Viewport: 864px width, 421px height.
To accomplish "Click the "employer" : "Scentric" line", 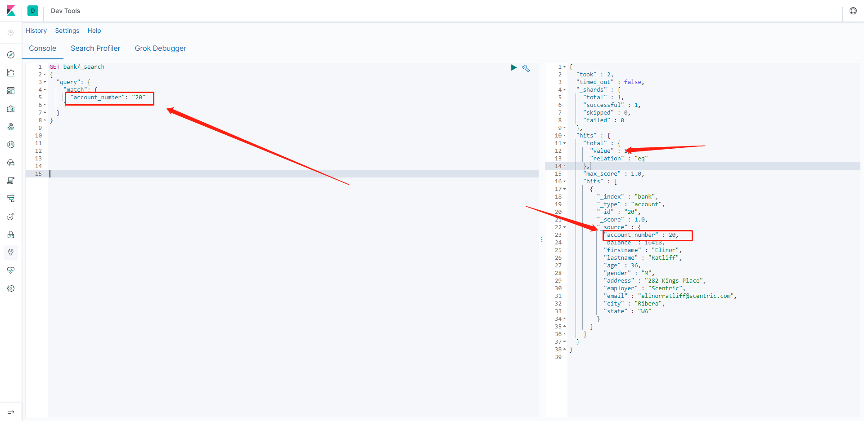I will [x=644, y=288].
